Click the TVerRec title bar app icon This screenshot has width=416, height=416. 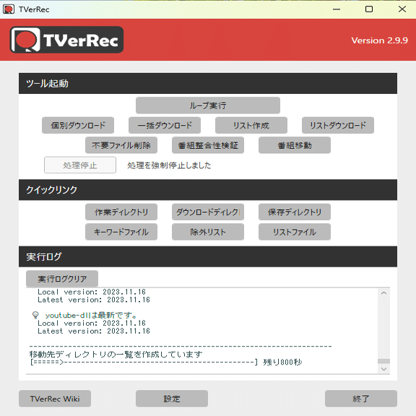tap(9, 9)
